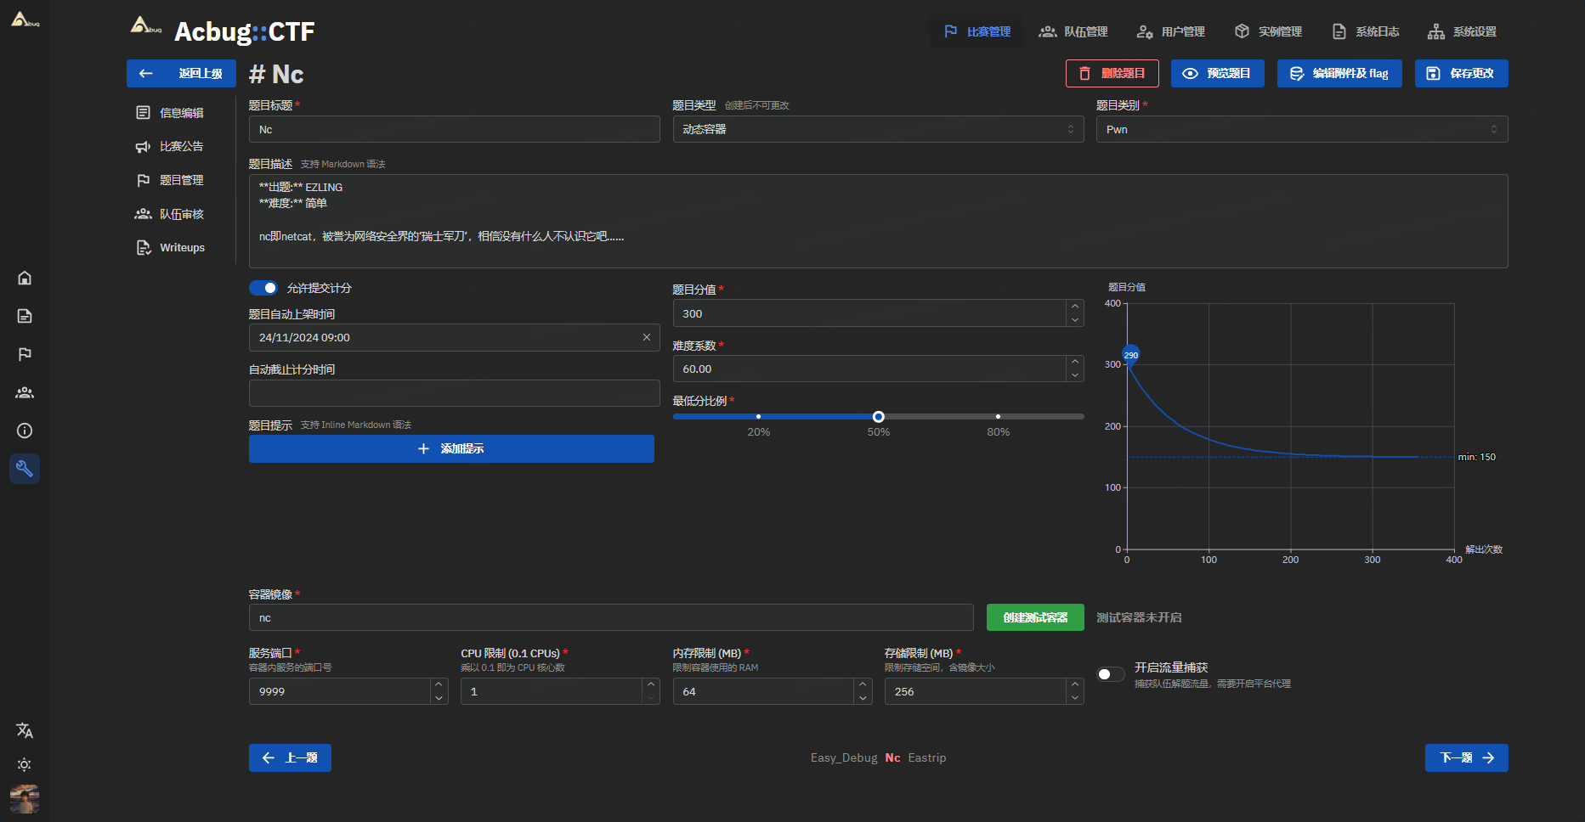Click the info circle icon in sidebar
1585x822 pixels.
25,431
